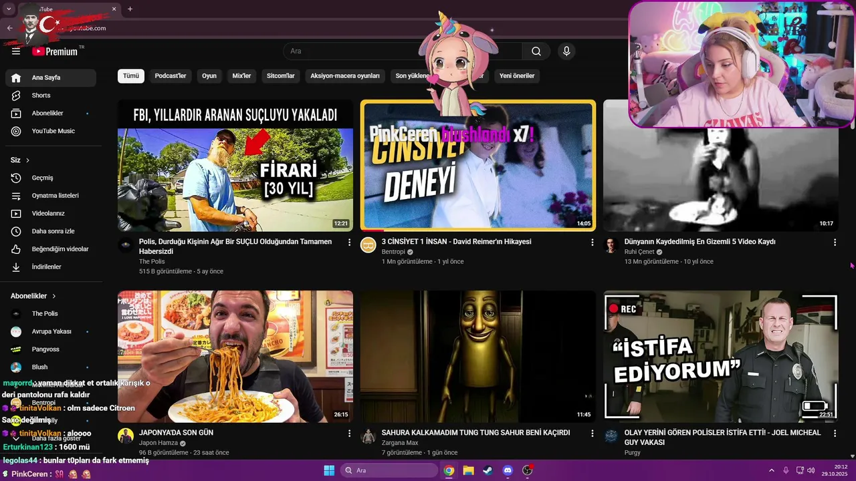Click the Windows taskbar Ara search box
Screen dimensions: 856x481
(389, 471)
